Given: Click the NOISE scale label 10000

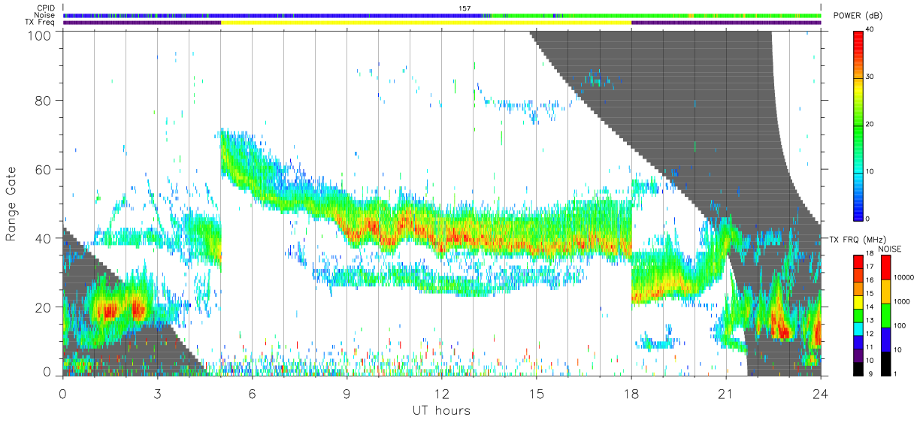Looking at the screenshot, I should 903,276.
